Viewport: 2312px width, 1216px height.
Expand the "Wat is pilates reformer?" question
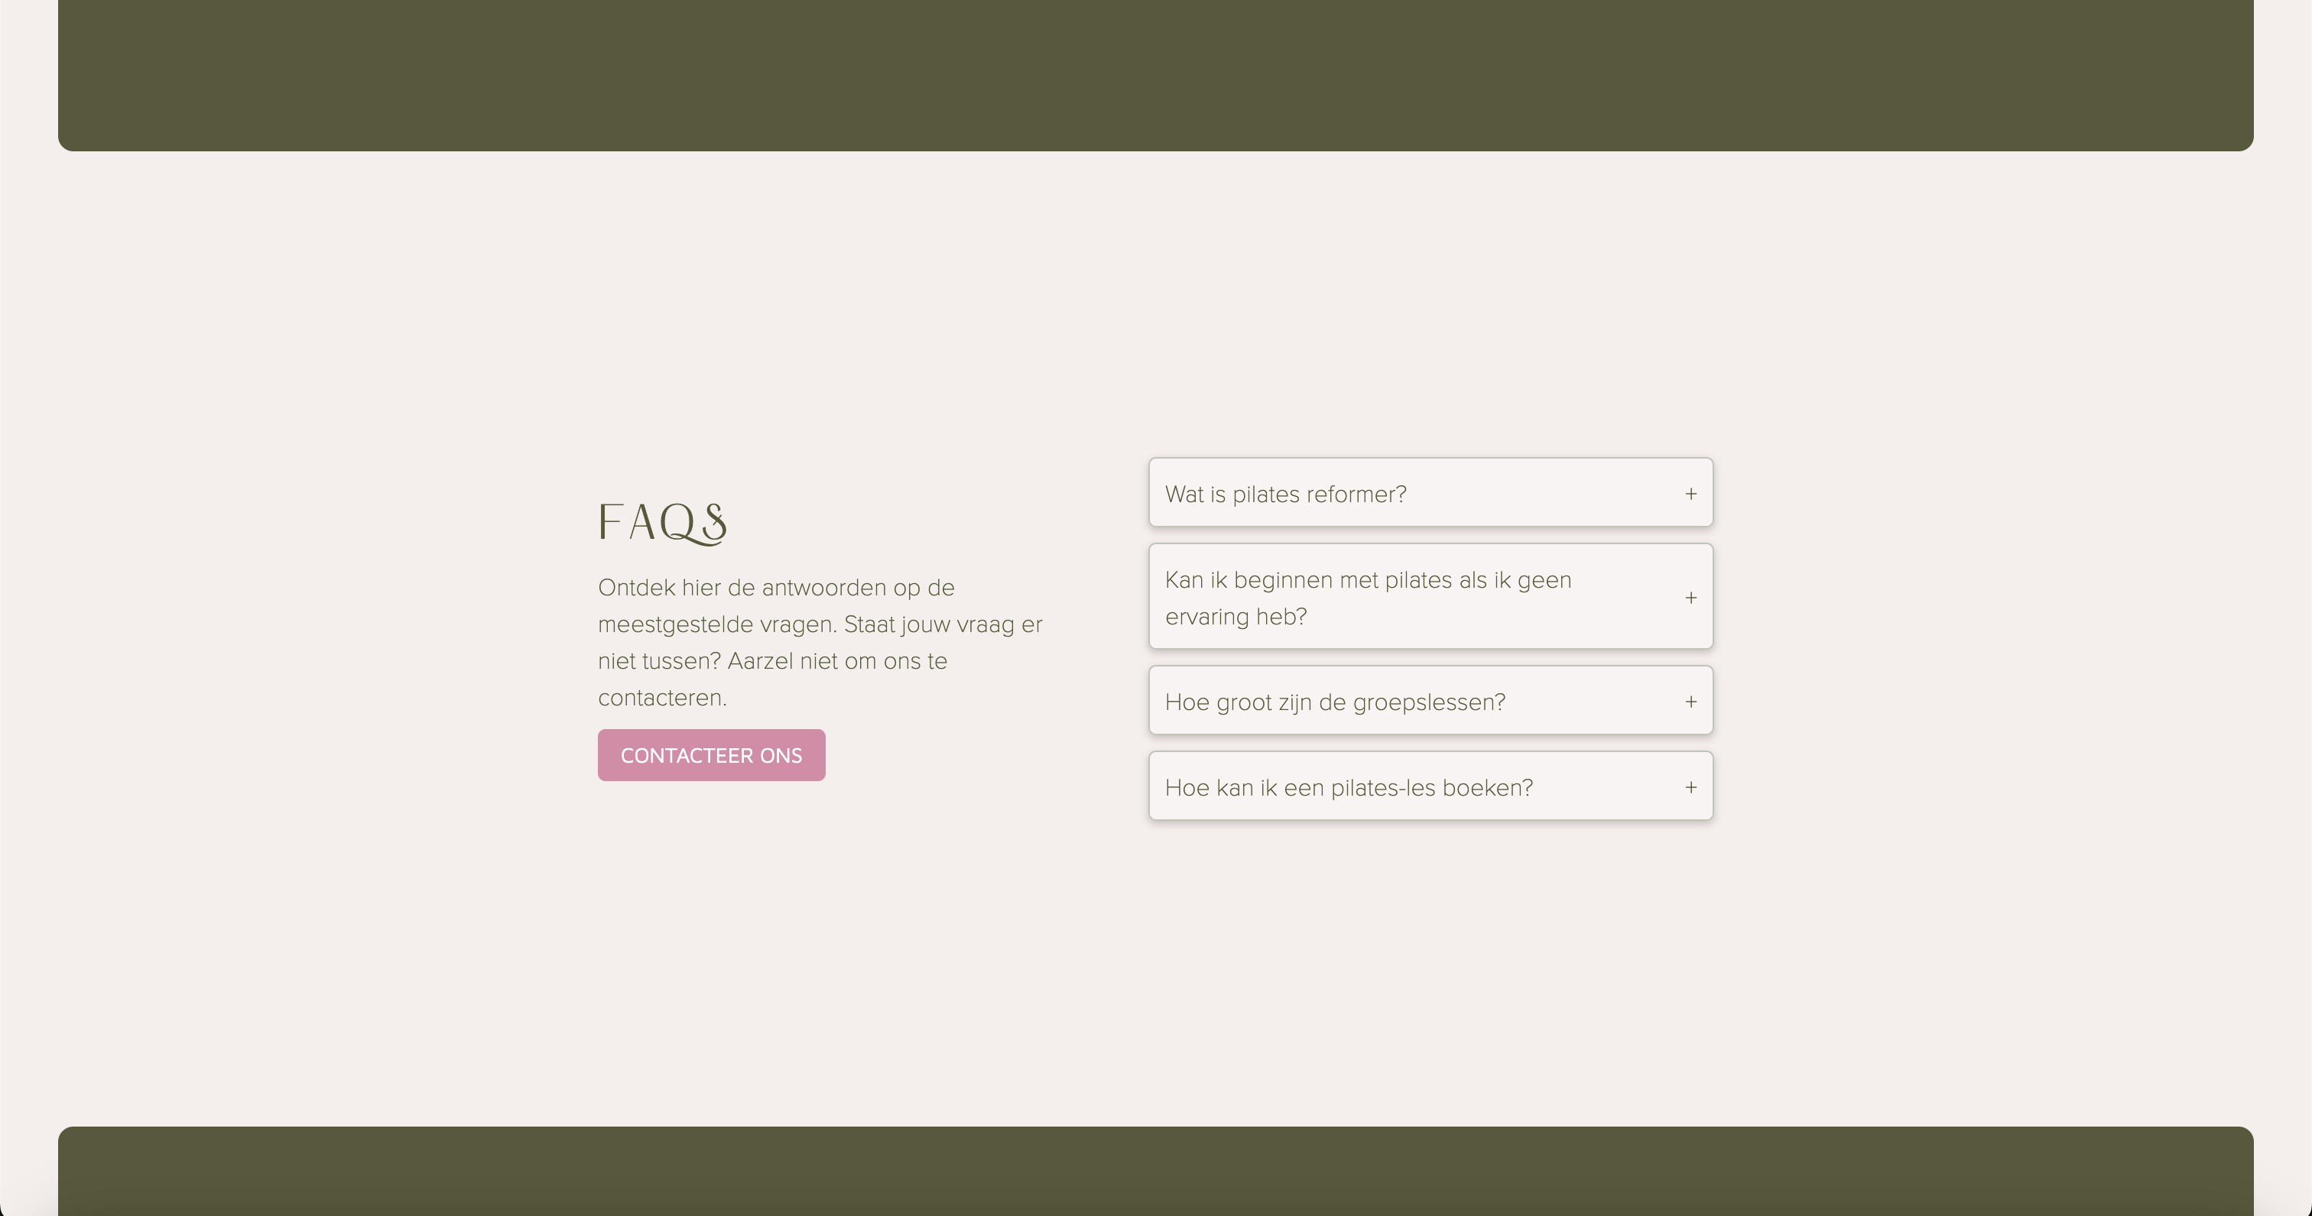[1285, 495]
